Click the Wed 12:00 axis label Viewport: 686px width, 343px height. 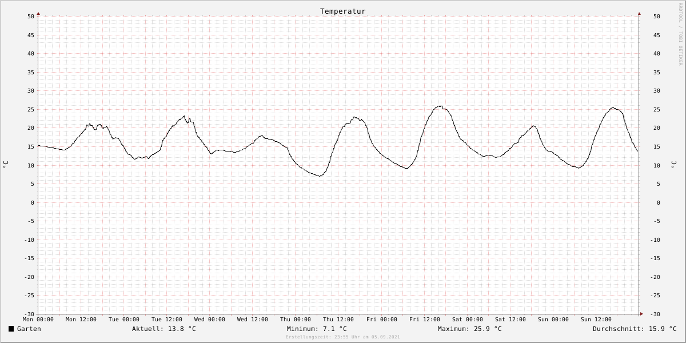(x=253, y=320)
